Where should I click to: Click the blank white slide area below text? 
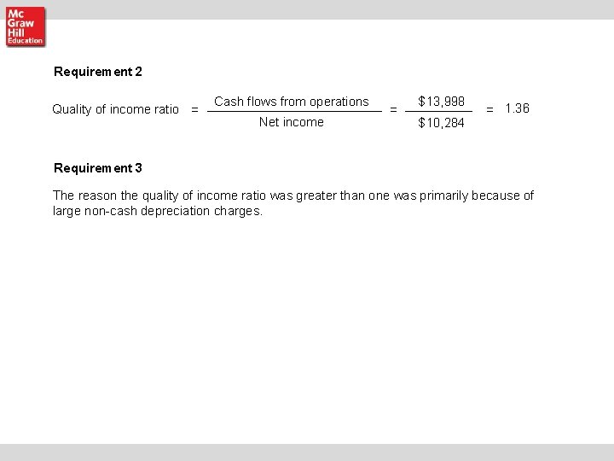[307, 330]
